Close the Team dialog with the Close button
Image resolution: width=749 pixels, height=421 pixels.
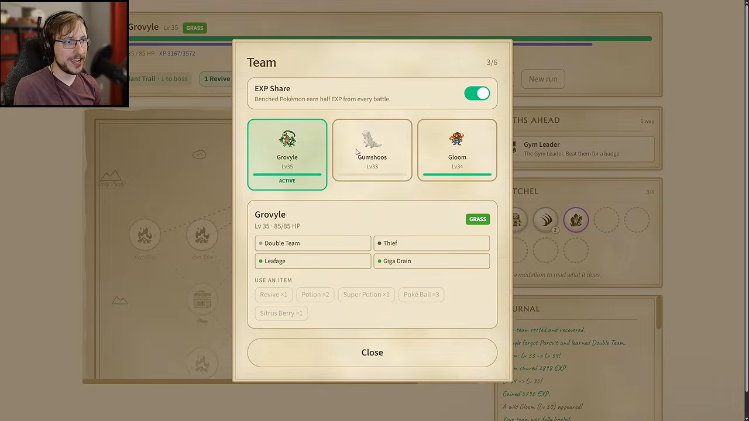[x=372, y=353]
